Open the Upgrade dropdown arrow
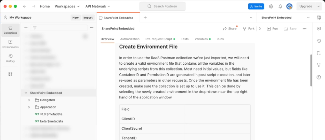Screen dimensions: 325x140 click(318, 6)
